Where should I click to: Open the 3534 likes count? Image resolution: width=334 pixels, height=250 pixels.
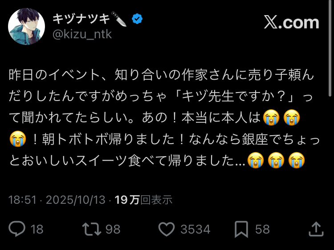coord(195,229)
